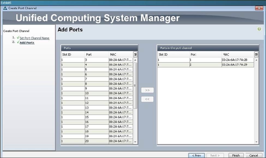Image resolution: width=266 pixels, height=158 pixels.
Task: Click the Finish button
Action: click(x=236, y=155)
